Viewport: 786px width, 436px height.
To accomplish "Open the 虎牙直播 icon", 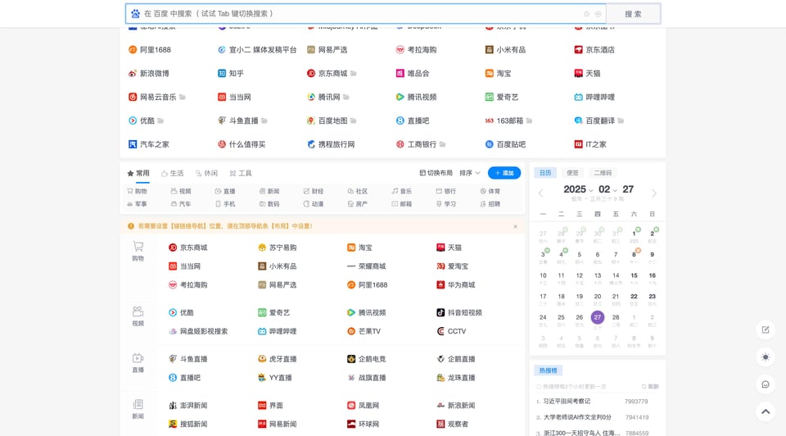I will pyautogui.click(x=262, y=359).
